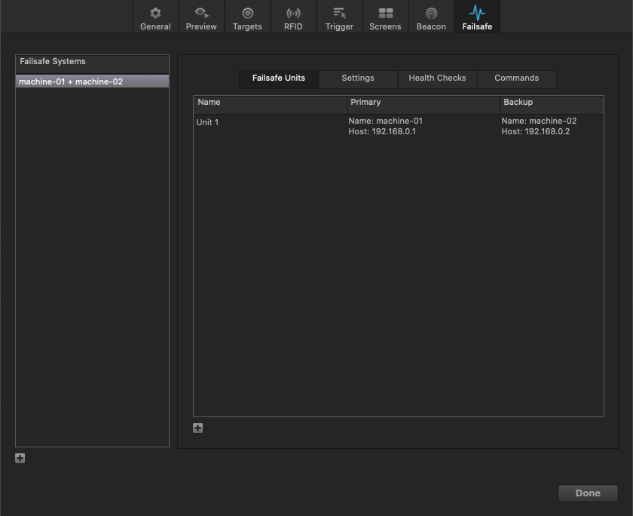The height and width of the screenshot is (516, 633).
Task: Open the Beacon radar icon tab
Action: [x=431, y=17]
